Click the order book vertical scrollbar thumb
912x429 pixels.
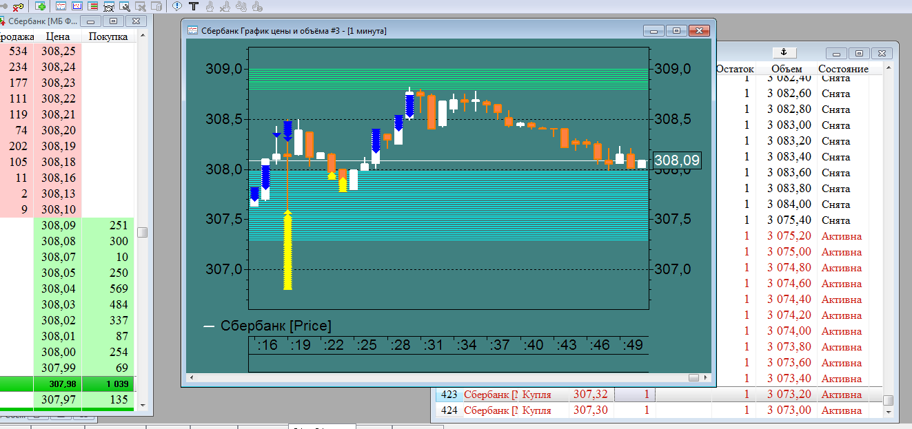(x=142, y=232)
